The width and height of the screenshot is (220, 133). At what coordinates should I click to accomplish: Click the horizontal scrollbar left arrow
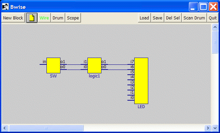(5, 128)
